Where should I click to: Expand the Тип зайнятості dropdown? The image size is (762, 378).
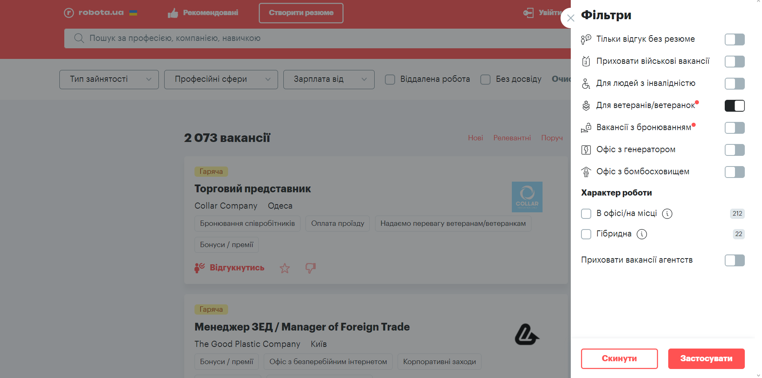(109, 79)
